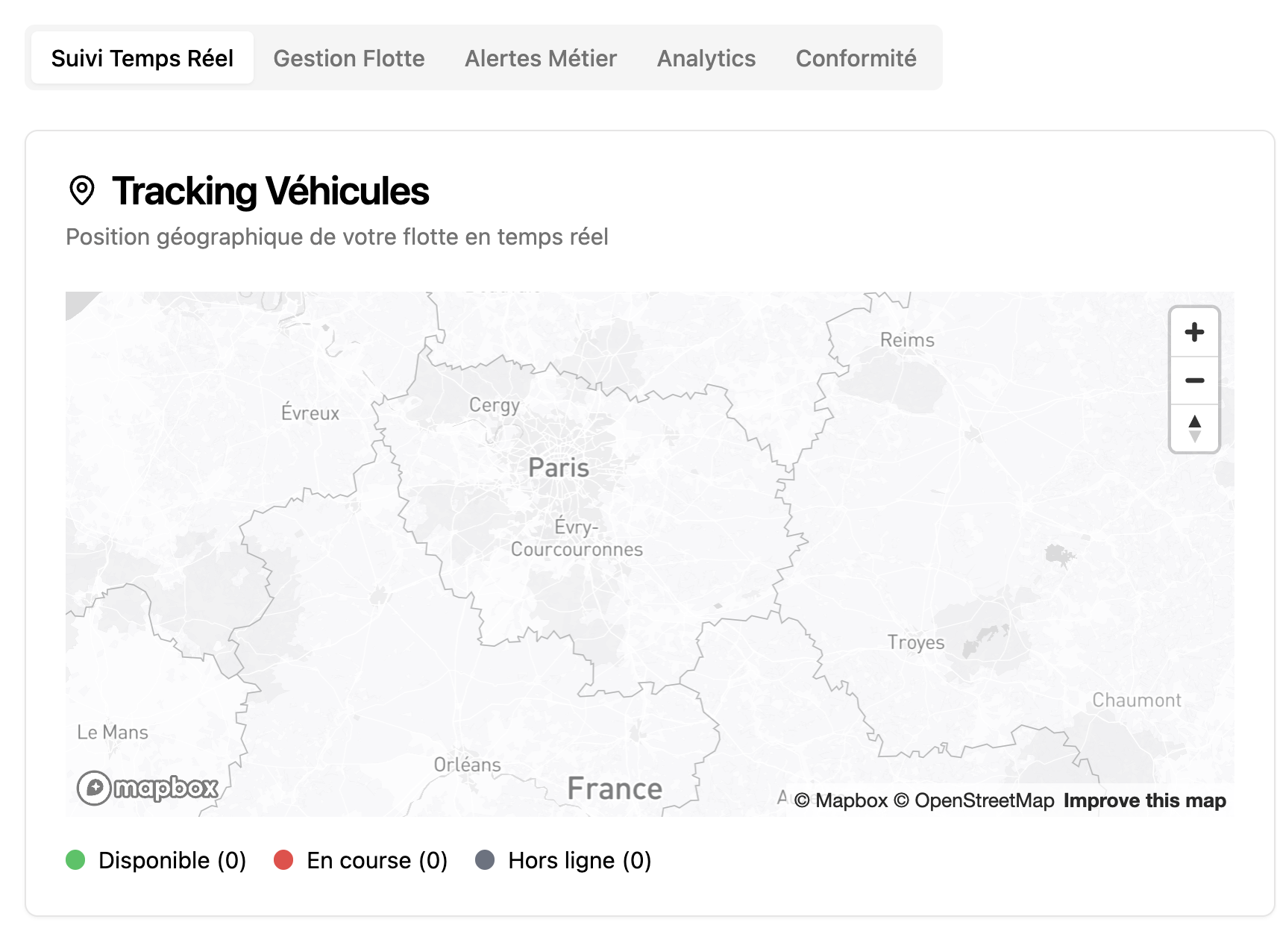The height and width of the screenshot is (931, 1277).
Task: Click the Orléans label on the map
Action: [468, 765]
